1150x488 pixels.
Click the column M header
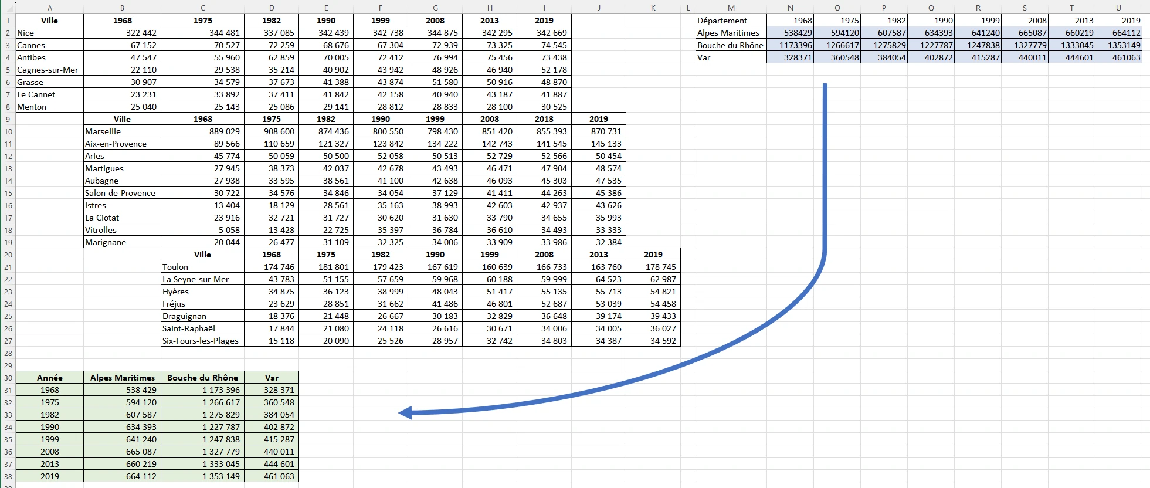(731, 8)
